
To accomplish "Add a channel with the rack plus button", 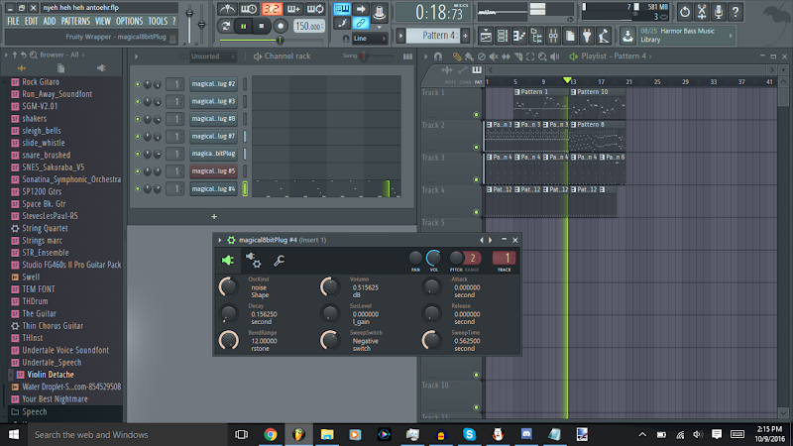I will click(x=214, y=216).
